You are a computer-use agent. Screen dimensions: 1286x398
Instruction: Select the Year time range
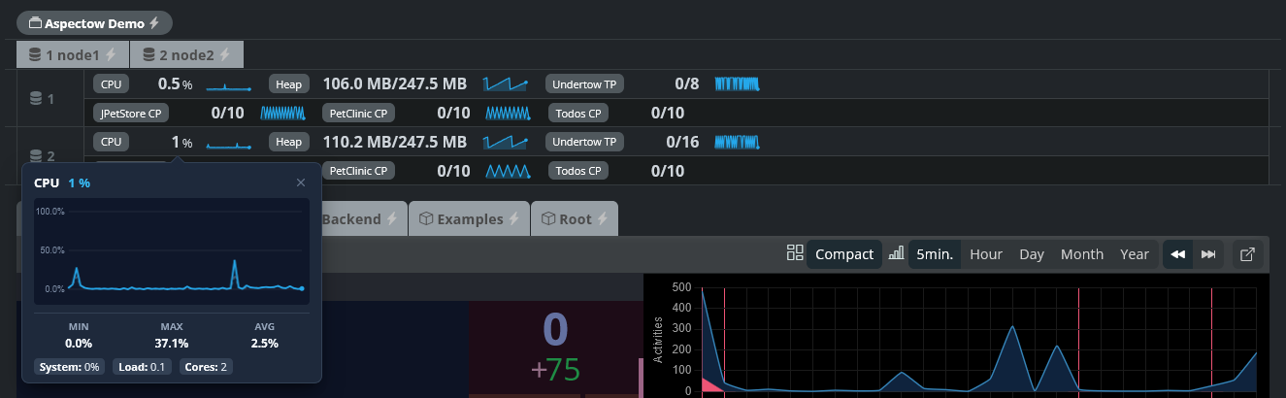coord(1135,254)
